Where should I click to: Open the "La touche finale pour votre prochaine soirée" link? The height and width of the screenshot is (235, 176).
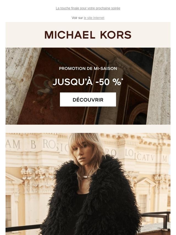[x=88, y=8]
